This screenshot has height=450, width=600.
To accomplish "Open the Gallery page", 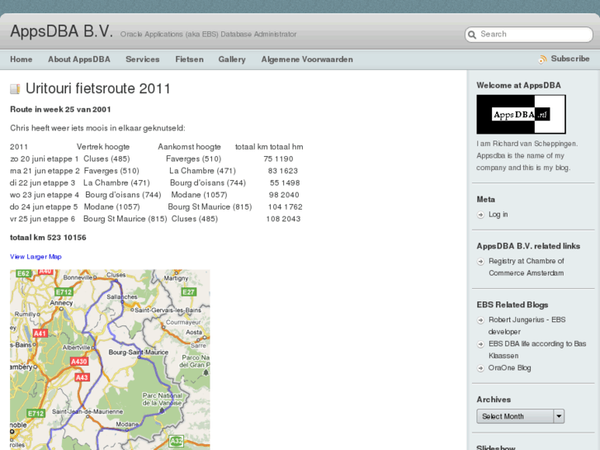I will pos(232,59).
